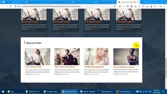Click the scrollbar down arrow
The height and width of the screenshot is (94, 167).
[166, 88]
